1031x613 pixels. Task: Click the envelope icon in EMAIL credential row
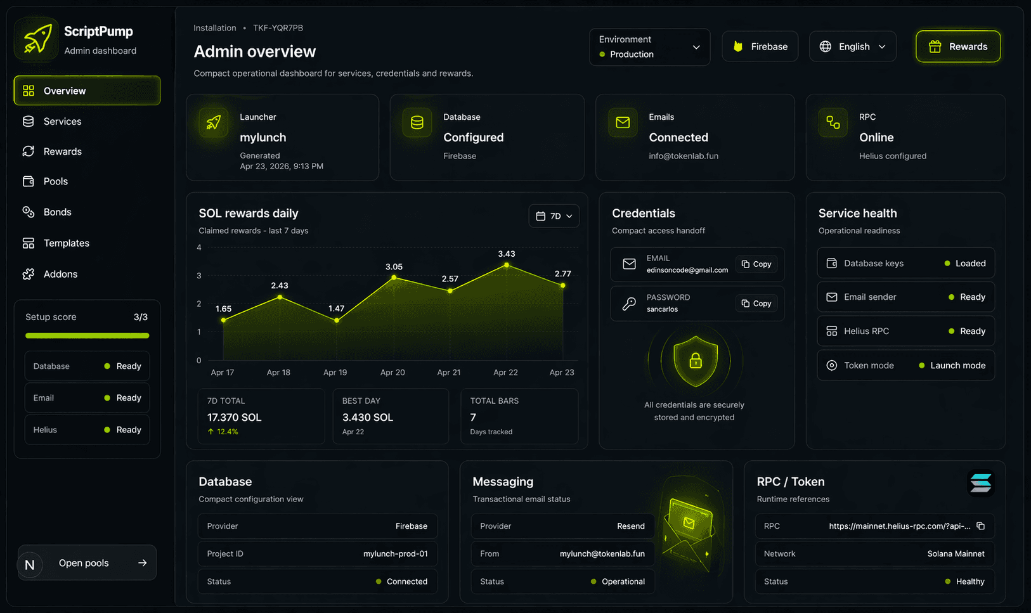click(629, 264)
